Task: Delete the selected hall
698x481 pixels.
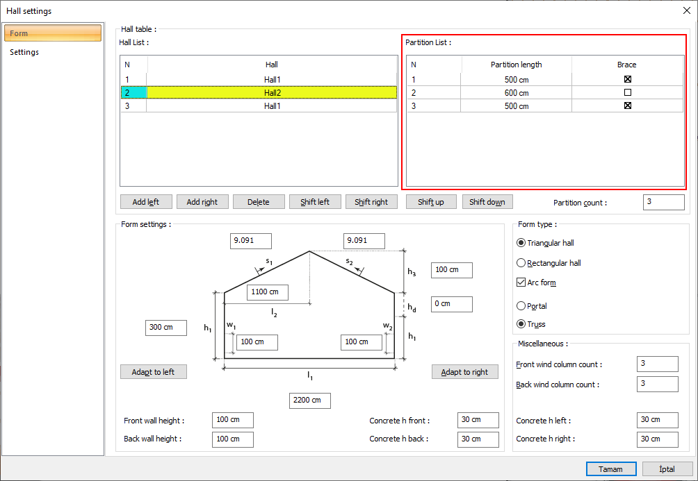Action: [x=258, y=202]
